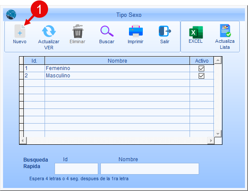Click the Id. column header
This screenshot has height=191, width=248.
click(34, 60)
